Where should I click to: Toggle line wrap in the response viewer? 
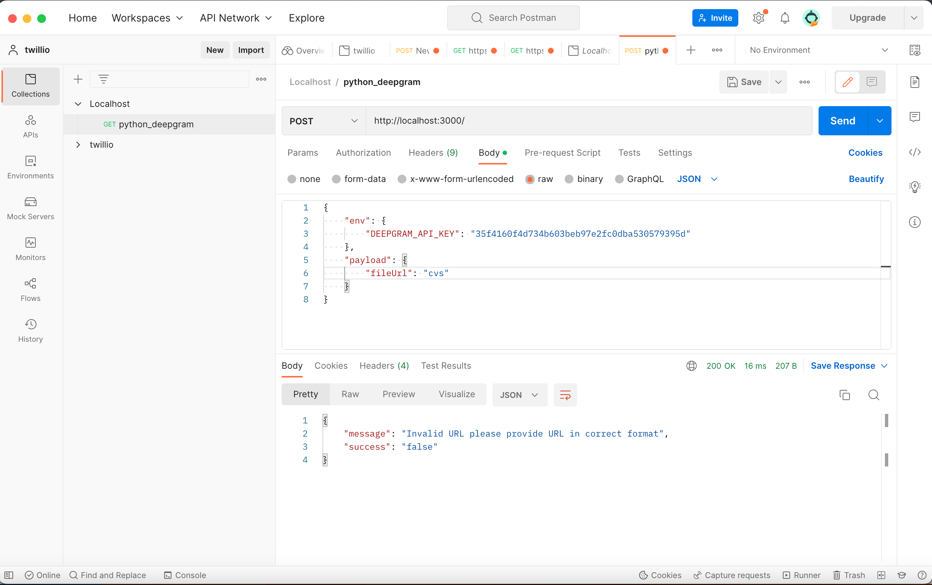point(565,395)
